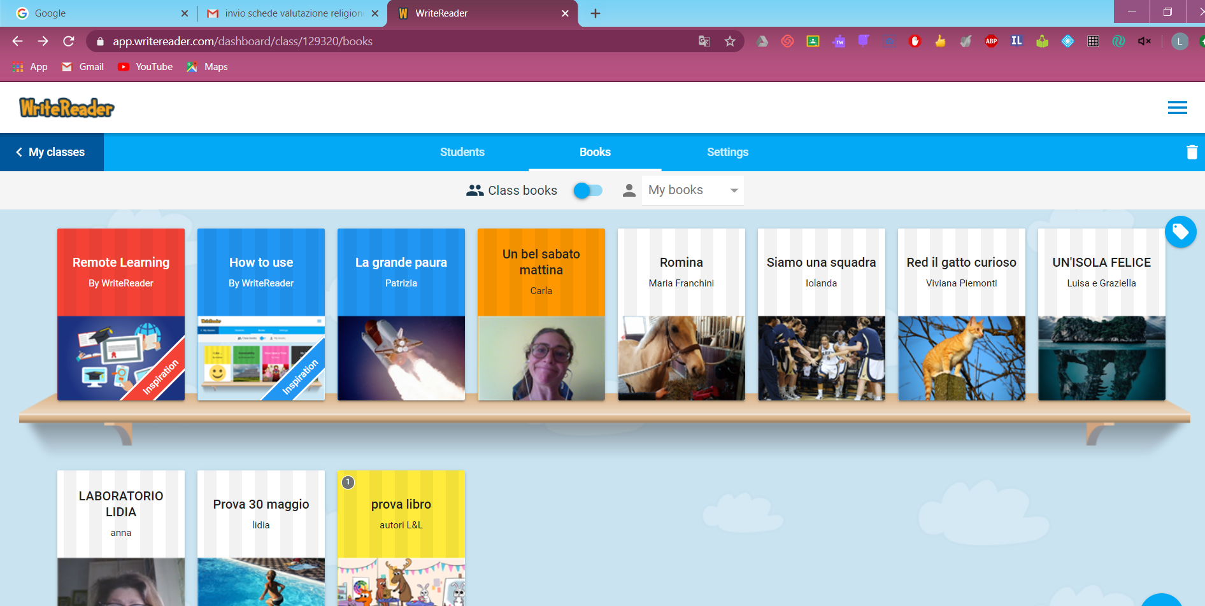Close the WriteReader browser tab
Screen dimensions: 1205x606
(565, 13)
